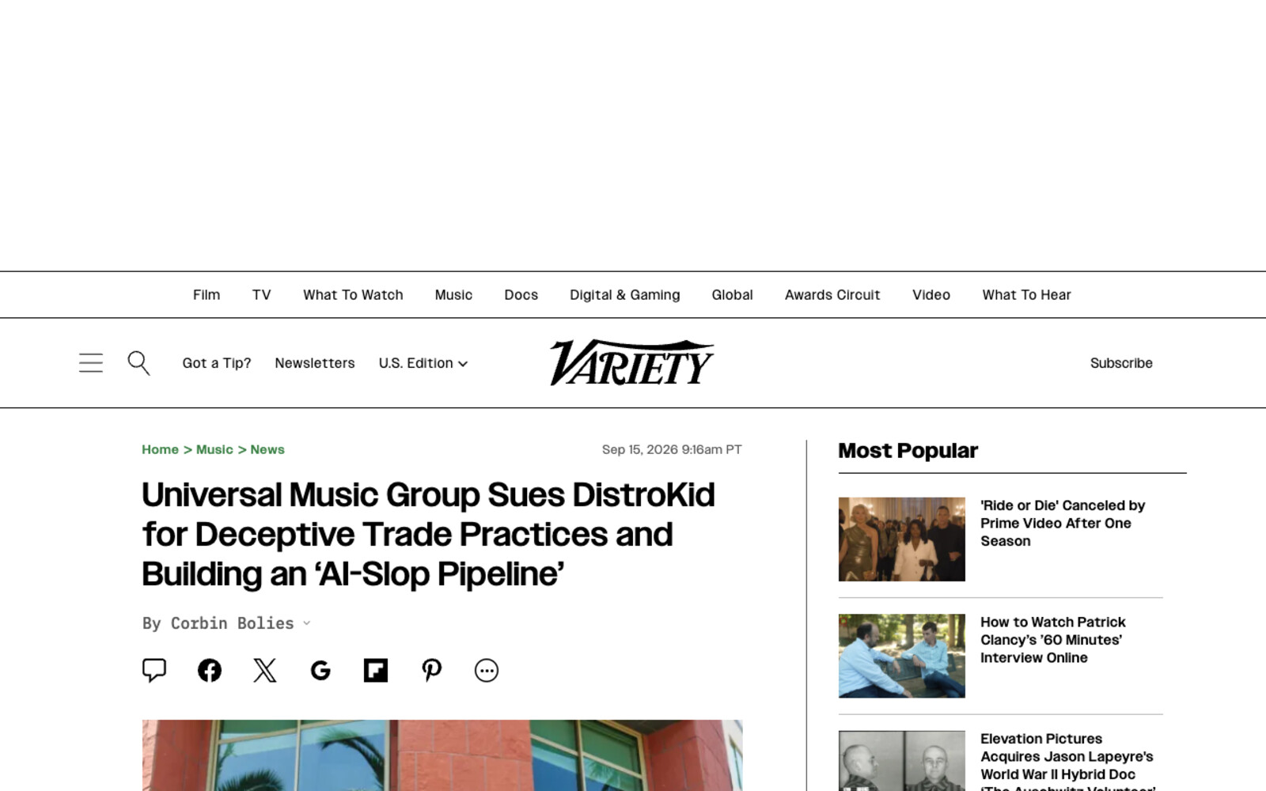Open the Music nav item
Screen dimensions: 1266x791
453,295
